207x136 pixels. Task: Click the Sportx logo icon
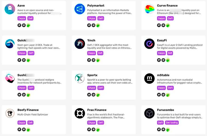click(x=80, y=78)
